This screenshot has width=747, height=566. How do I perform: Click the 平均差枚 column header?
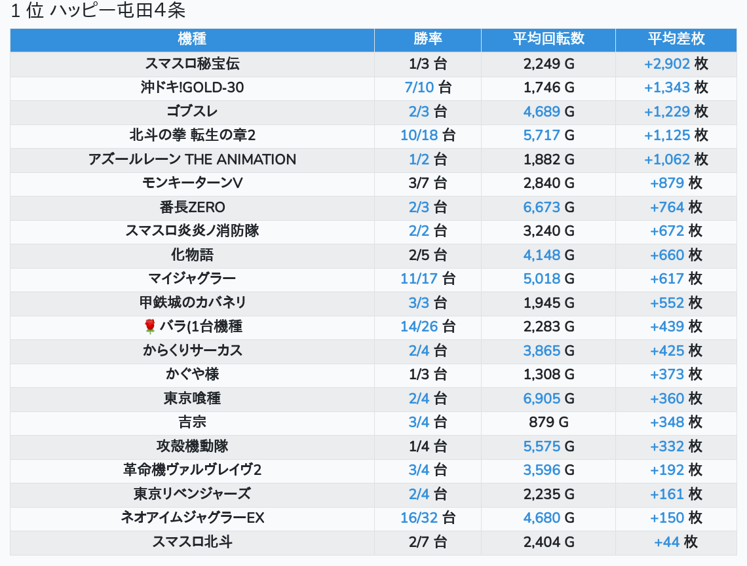(x=676, y=39)
